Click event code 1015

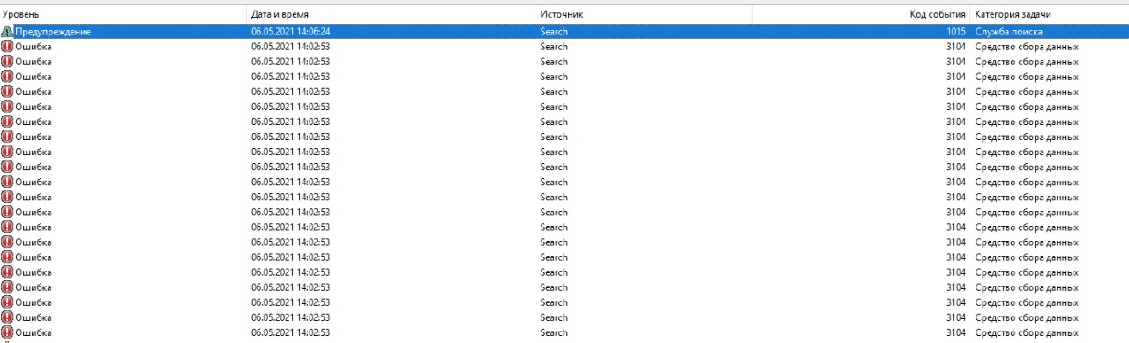[955, 32]
